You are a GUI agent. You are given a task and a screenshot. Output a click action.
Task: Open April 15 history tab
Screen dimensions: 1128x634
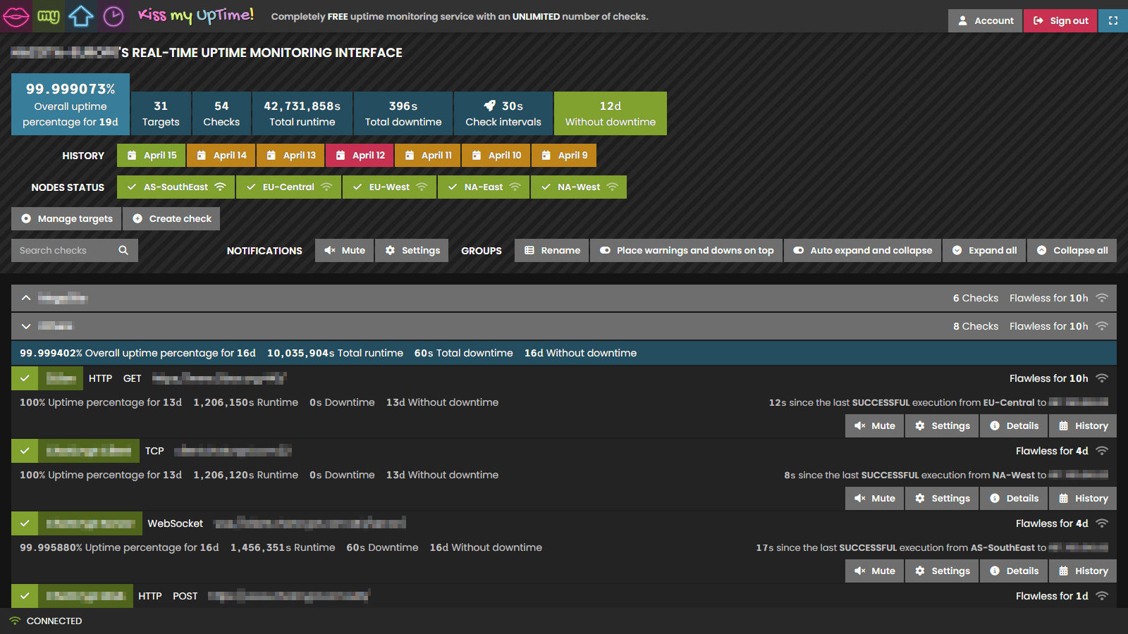tap(151, 155)
